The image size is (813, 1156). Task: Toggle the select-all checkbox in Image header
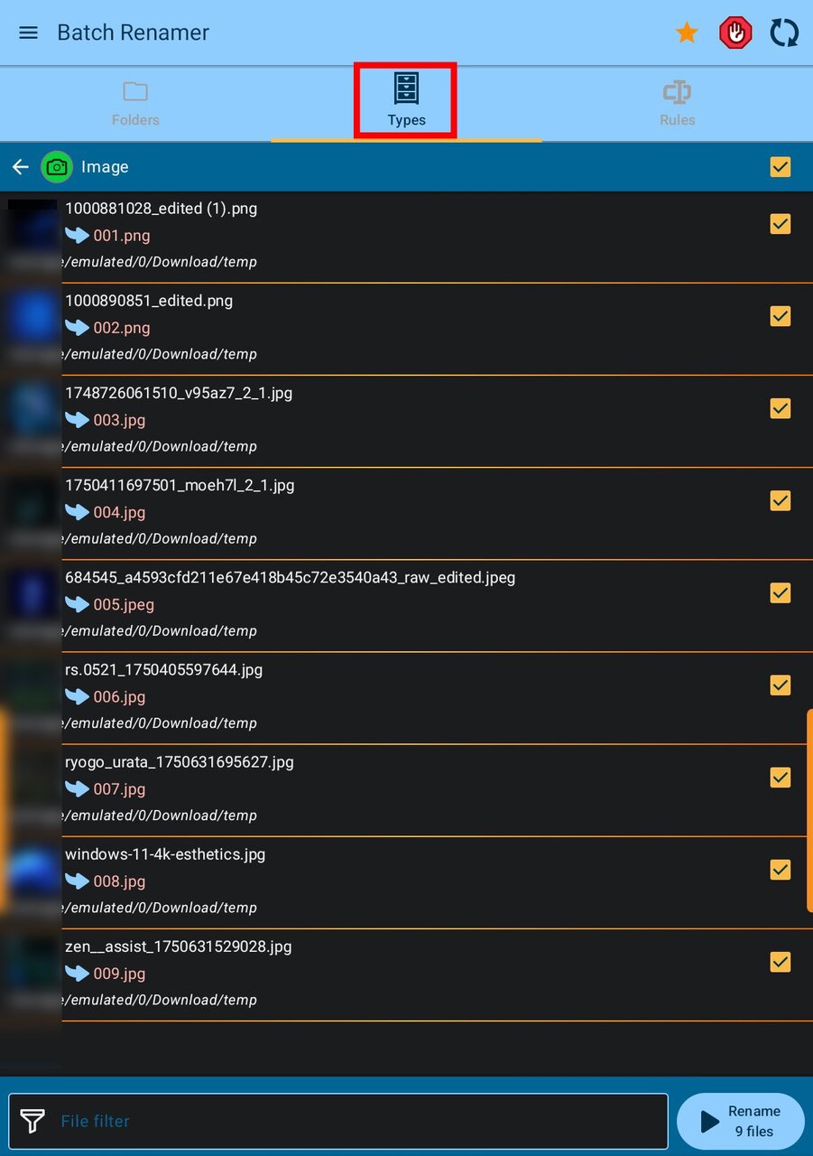coord(781,167)
